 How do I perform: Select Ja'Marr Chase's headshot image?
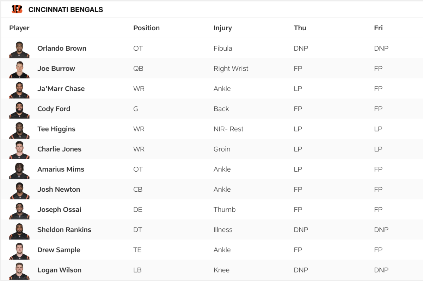pos(19,90)
